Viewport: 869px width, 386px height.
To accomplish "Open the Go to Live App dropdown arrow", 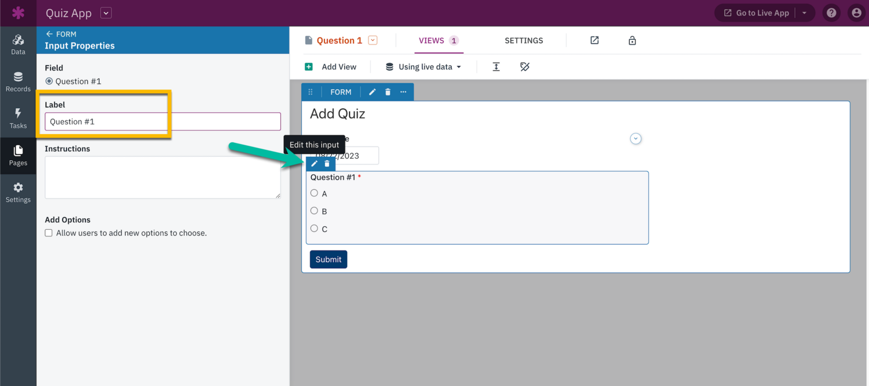I will click(x=804, y=13).
